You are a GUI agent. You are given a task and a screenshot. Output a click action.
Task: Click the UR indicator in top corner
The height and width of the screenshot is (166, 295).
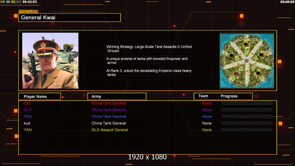3,2
